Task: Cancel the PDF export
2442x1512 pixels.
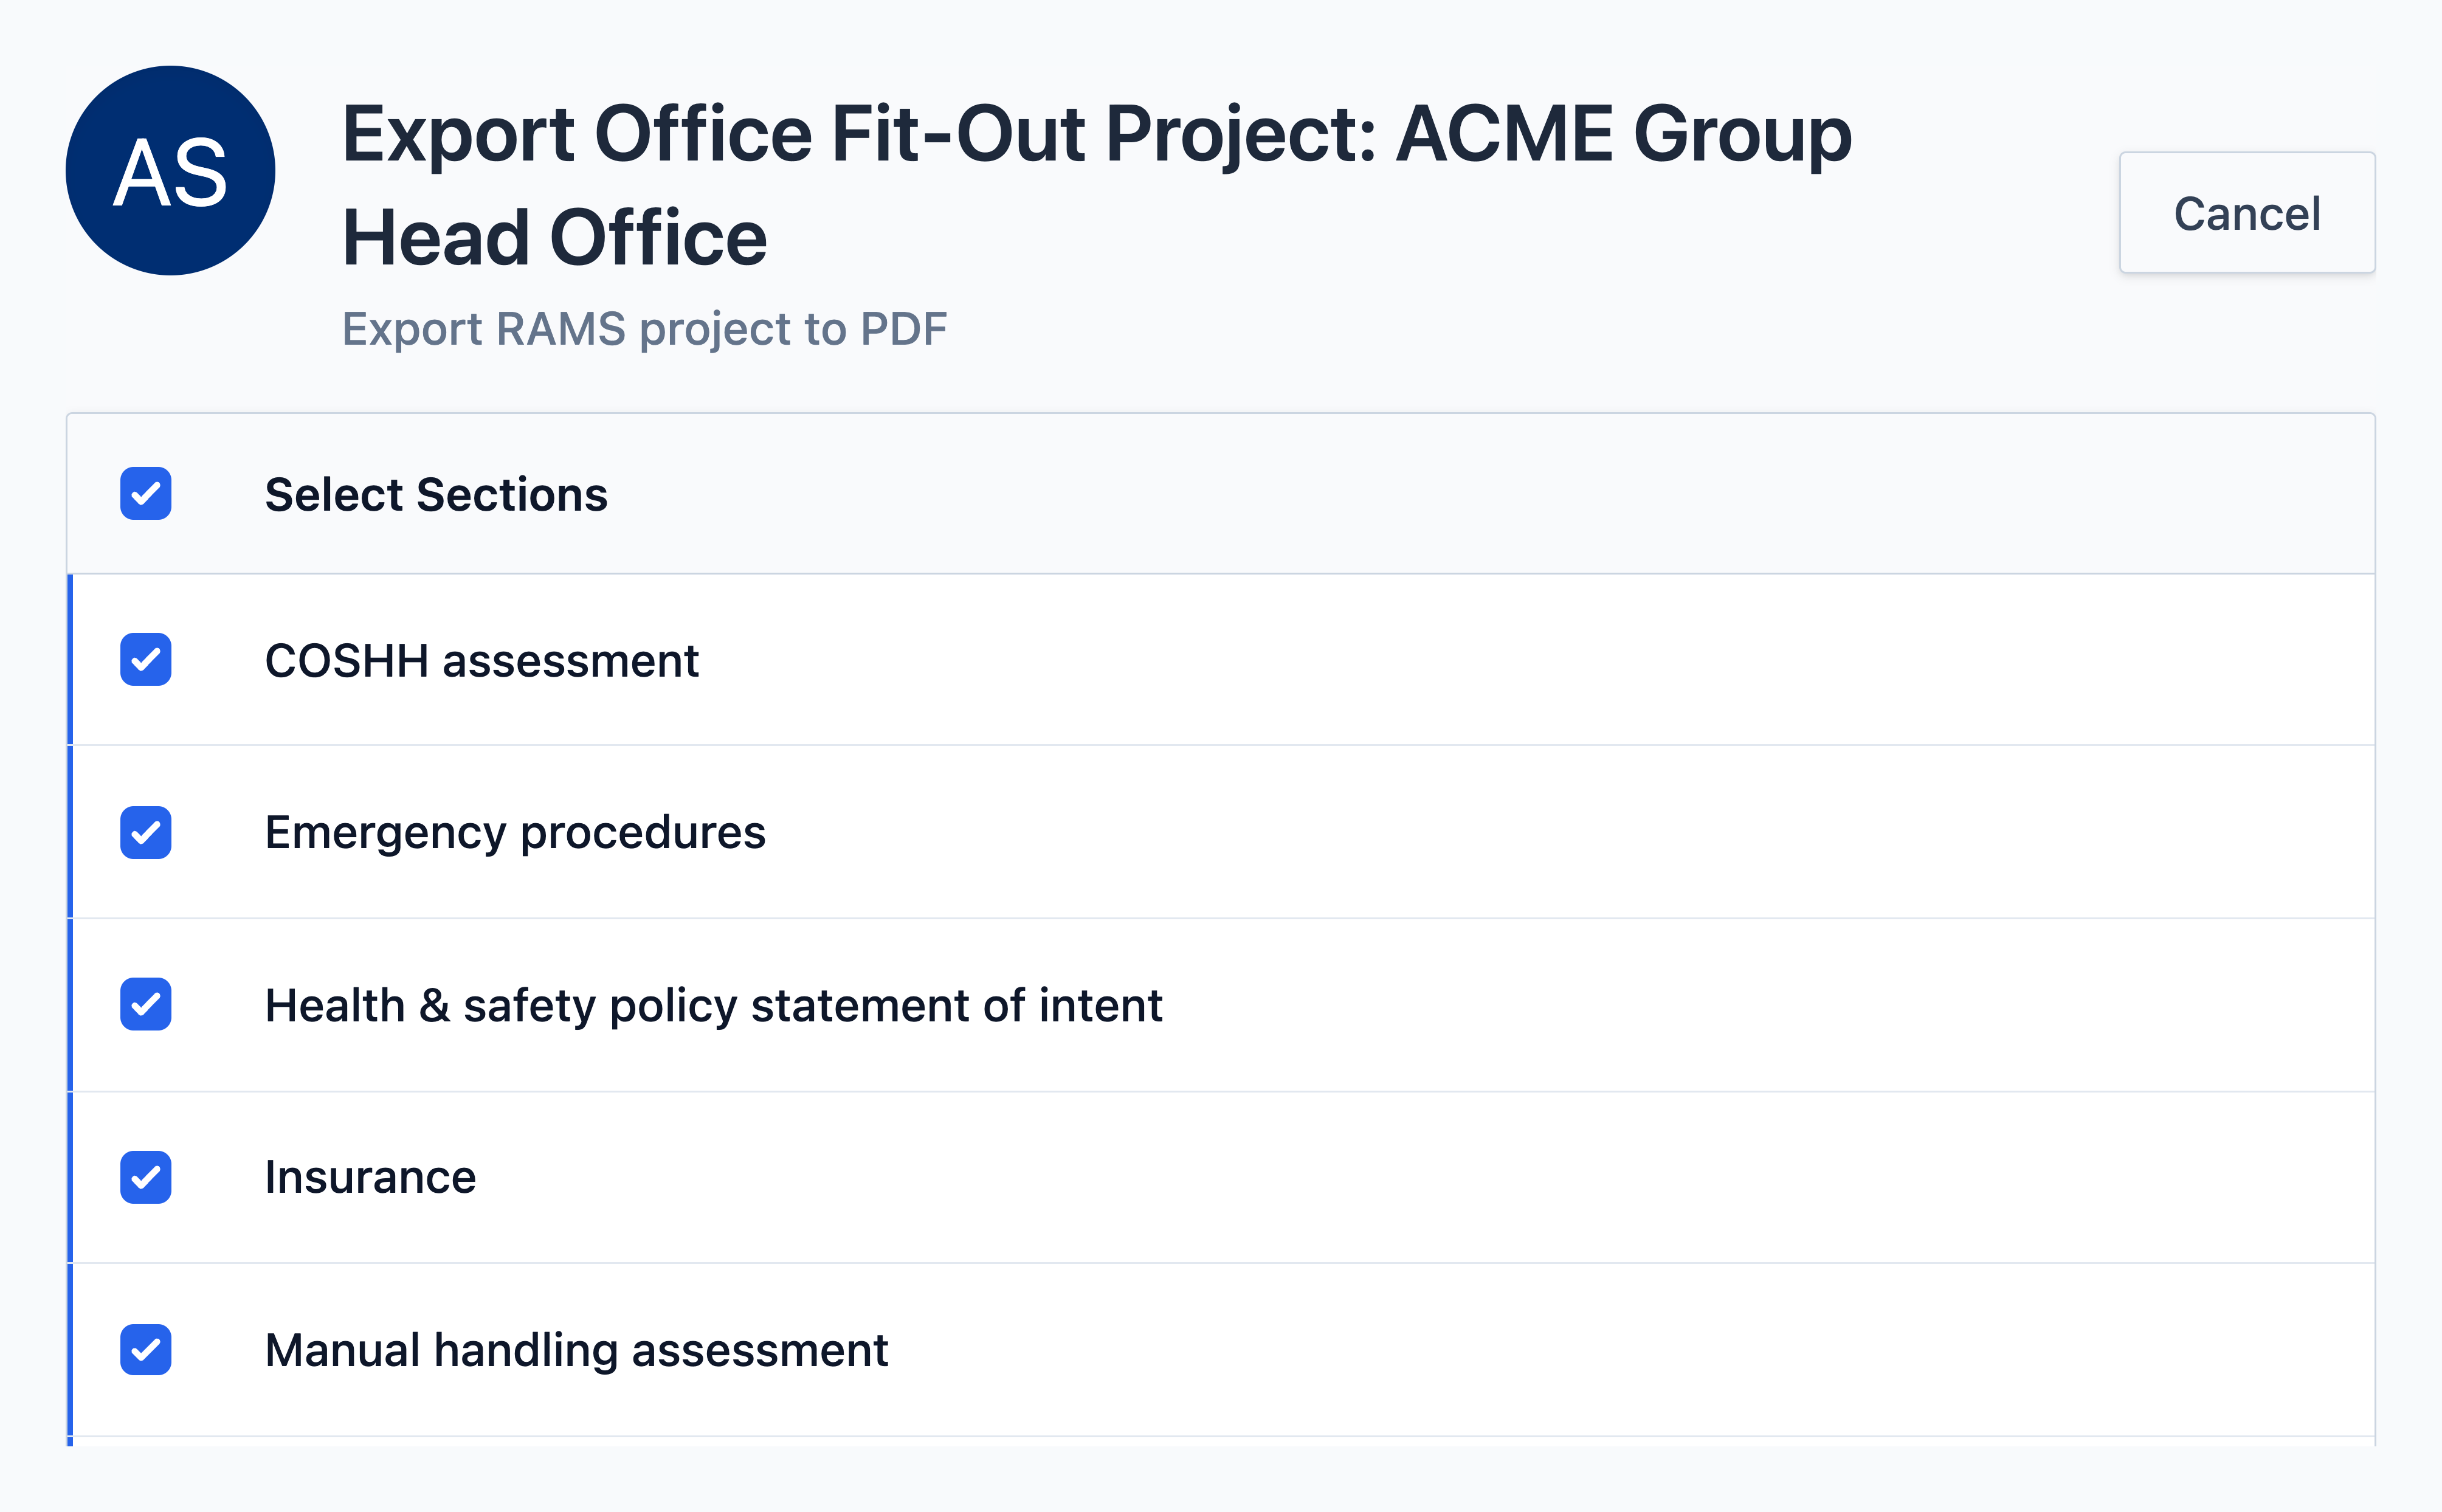Action: pos(2246,213)
